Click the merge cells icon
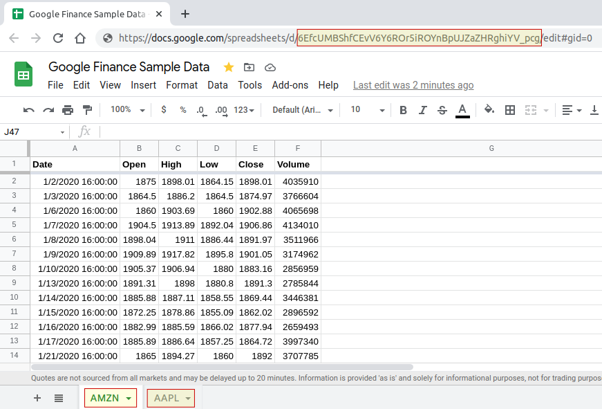Viewport: 602px width, 409px height. (x=531, y=110)
